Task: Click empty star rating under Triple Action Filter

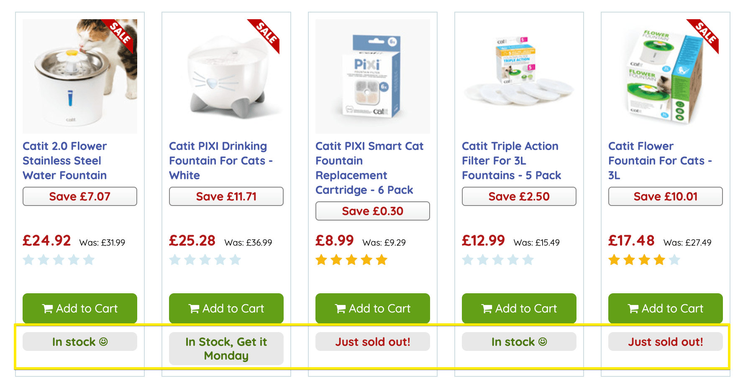Action: pyautogui.click(x=498, y=260)
